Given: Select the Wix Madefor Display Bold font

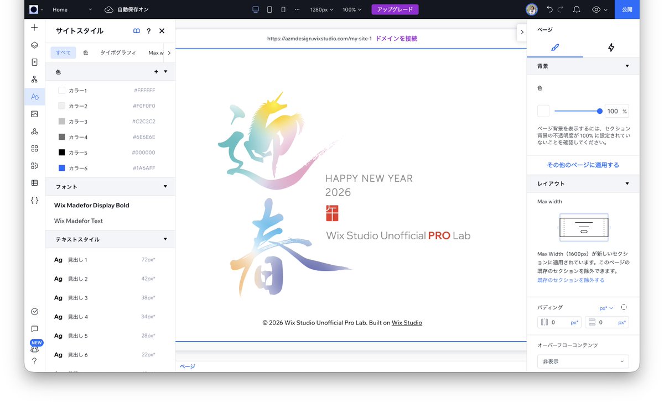Looking at the screenshot, I should coord(92,205).
